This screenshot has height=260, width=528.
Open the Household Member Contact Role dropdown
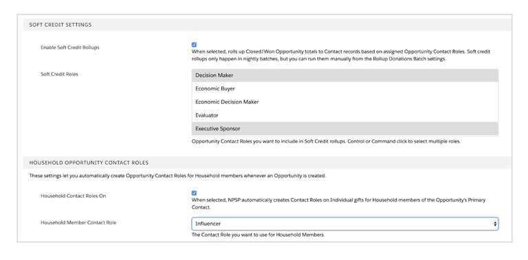(x=345, y=224)
